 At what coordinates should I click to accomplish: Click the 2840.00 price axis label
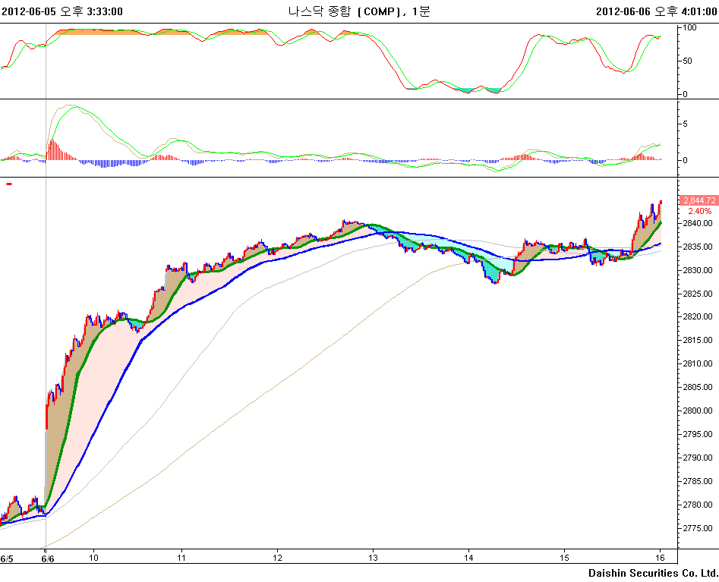point(697,223)
